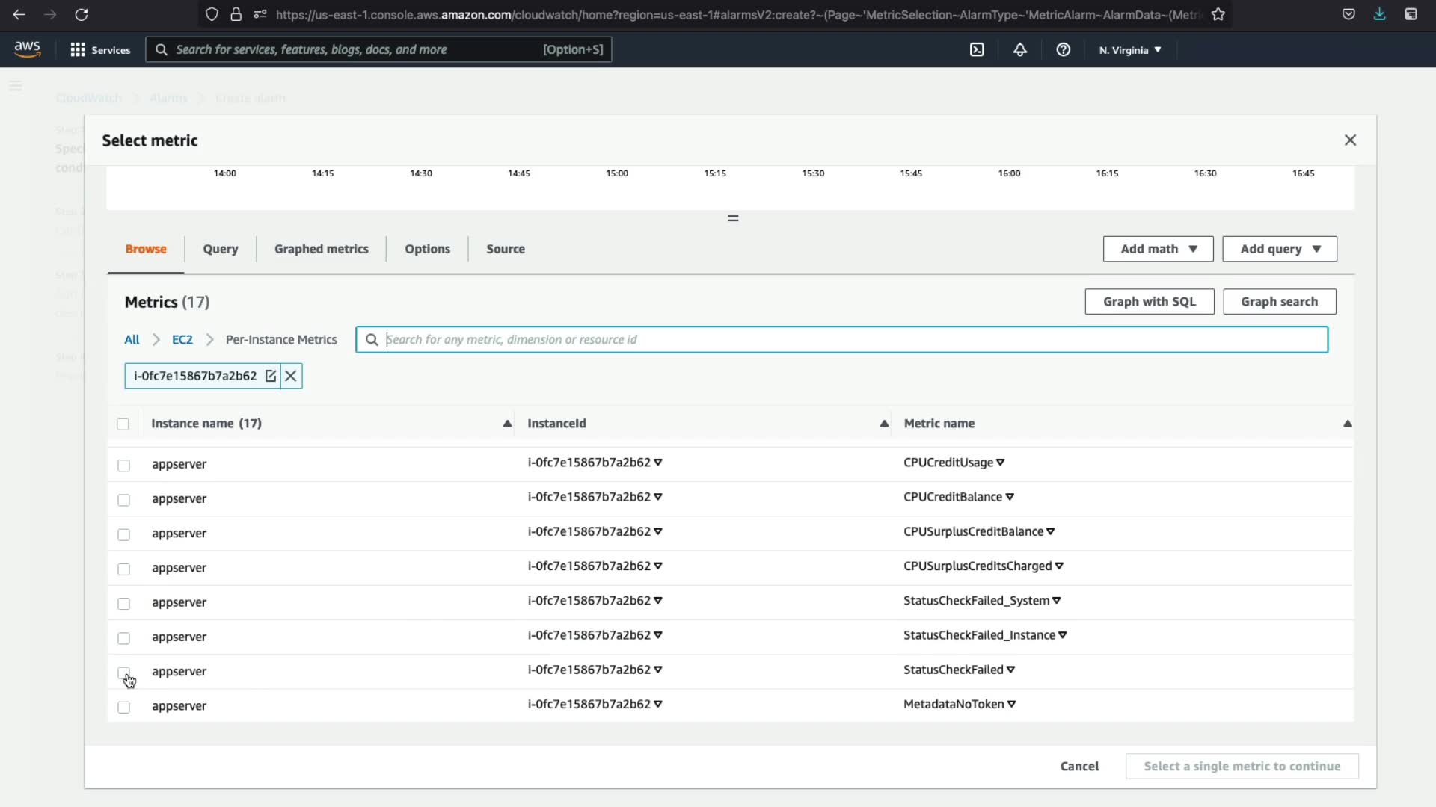
Task: Navigate to EC2 breadcrumb link
Action: pyautogui.click(x=182, y=339)
